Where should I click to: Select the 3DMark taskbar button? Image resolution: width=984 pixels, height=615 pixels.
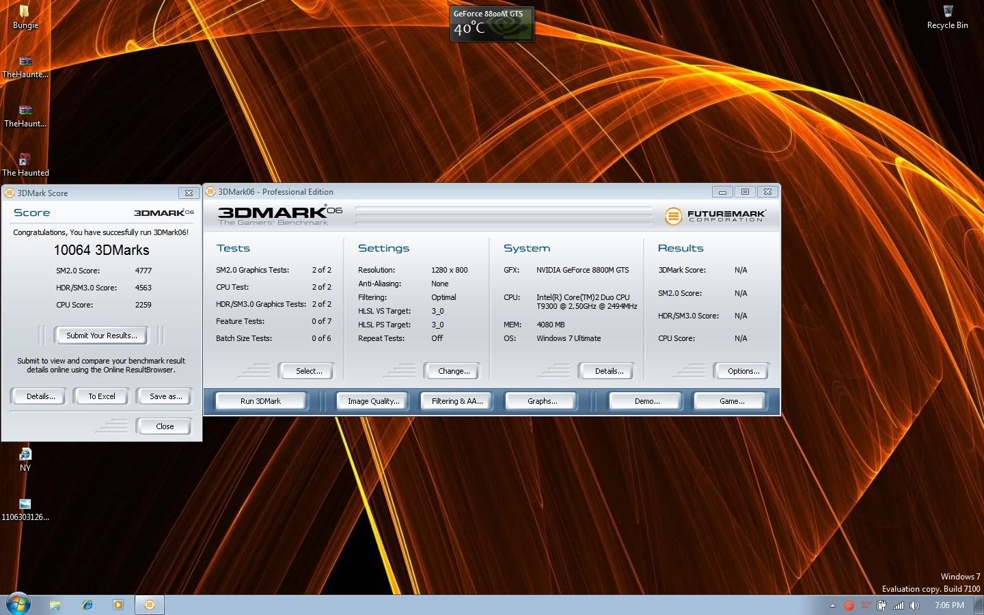[x=150, y=605]
